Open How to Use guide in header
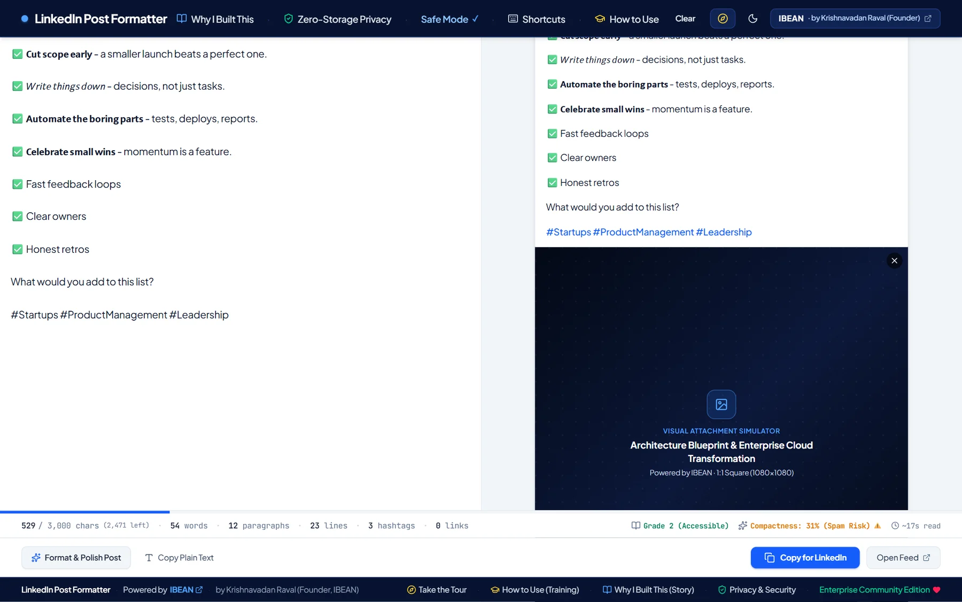This screenshot has width=962, height=602. (627, 19)
